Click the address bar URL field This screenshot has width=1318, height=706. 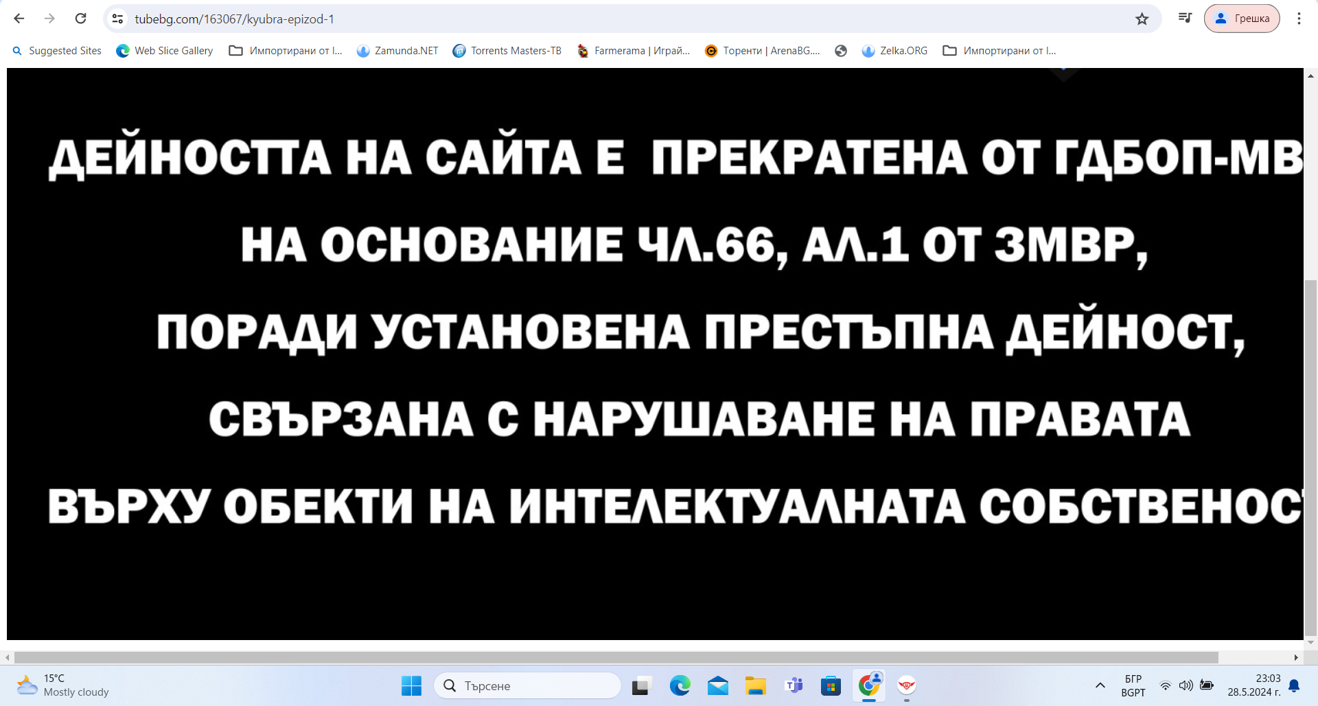(x=618, y=19)
